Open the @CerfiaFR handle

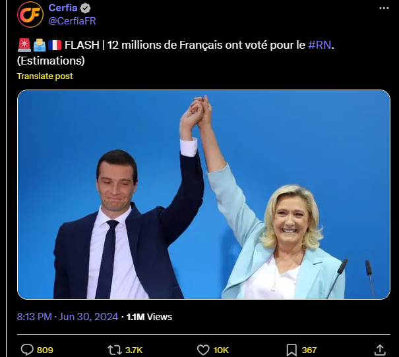point(72,21)
